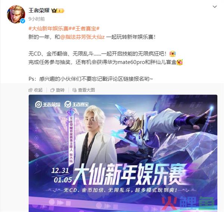Click the party face emoji
Image resolution: width=224 pixels, height=212 pixels.
click(x=180, y=62)
